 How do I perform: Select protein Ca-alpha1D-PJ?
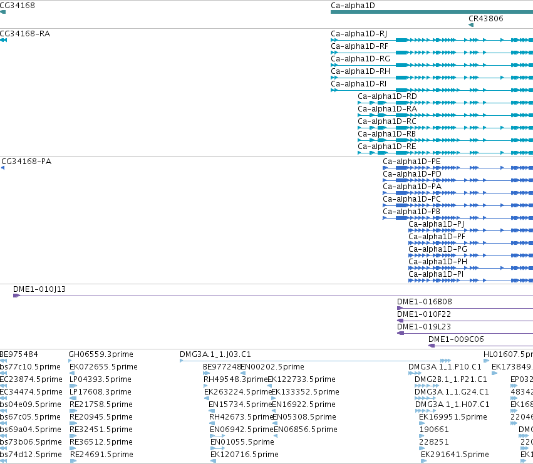pos(471,230)
